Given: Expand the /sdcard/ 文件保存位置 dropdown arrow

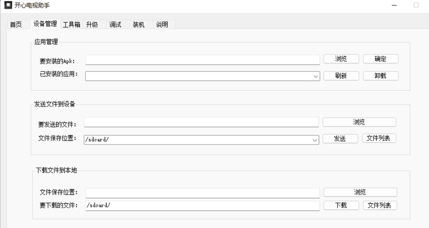Looking at the screenshot, I should (314, 140).
